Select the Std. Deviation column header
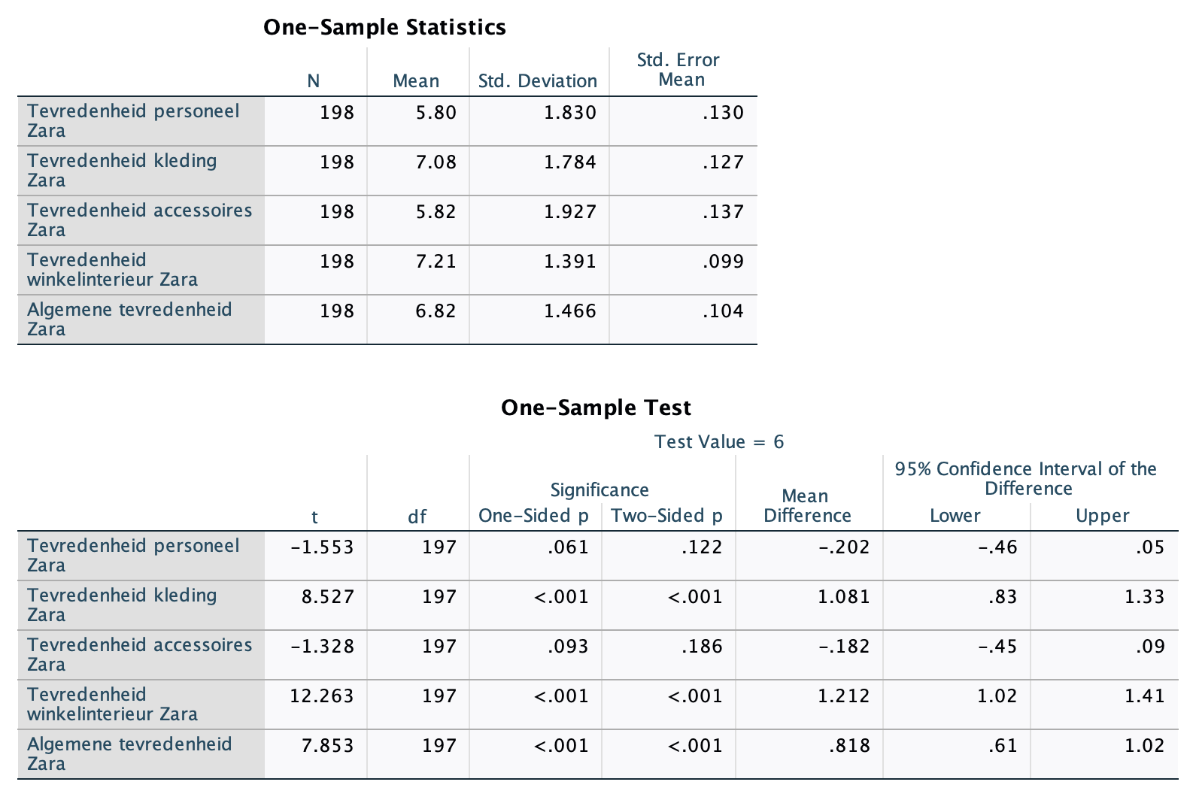This screenshot has width=1199, height=797. point(537,81)
